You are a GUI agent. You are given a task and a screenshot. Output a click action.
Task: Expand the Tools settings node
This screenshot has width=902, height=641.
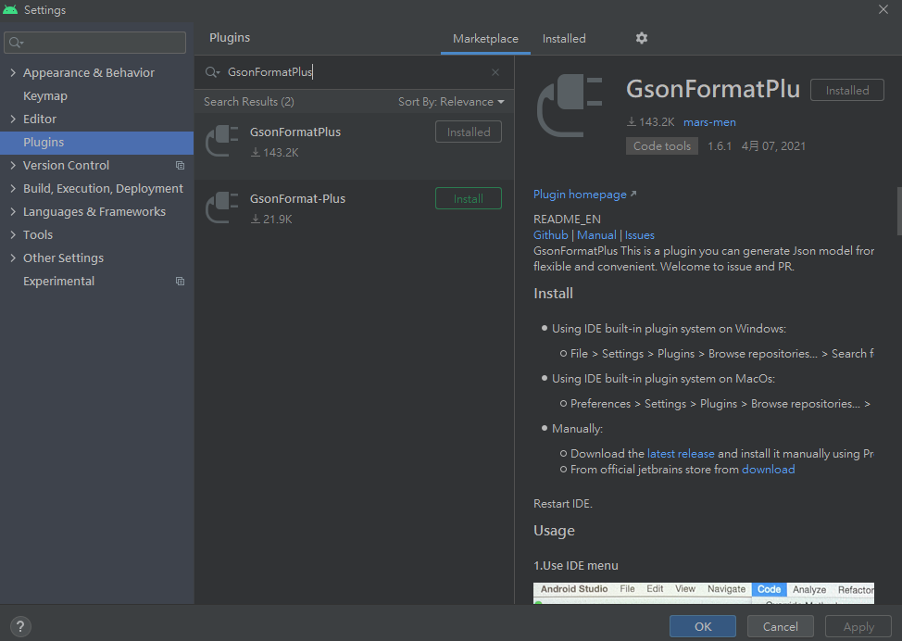[13, 234]
